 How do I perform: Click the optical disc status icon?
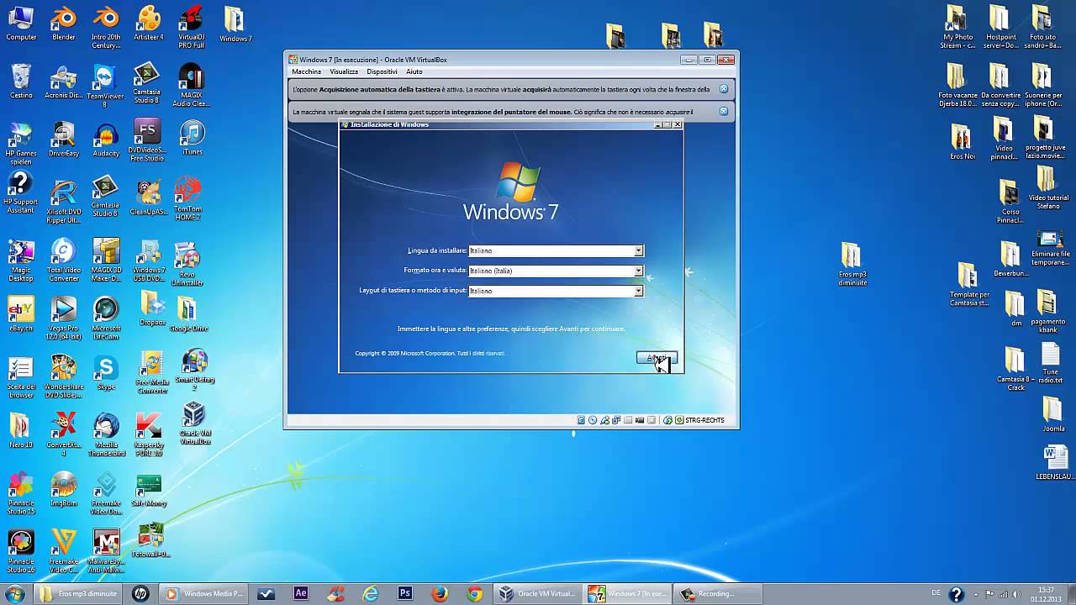click(593, 420)
